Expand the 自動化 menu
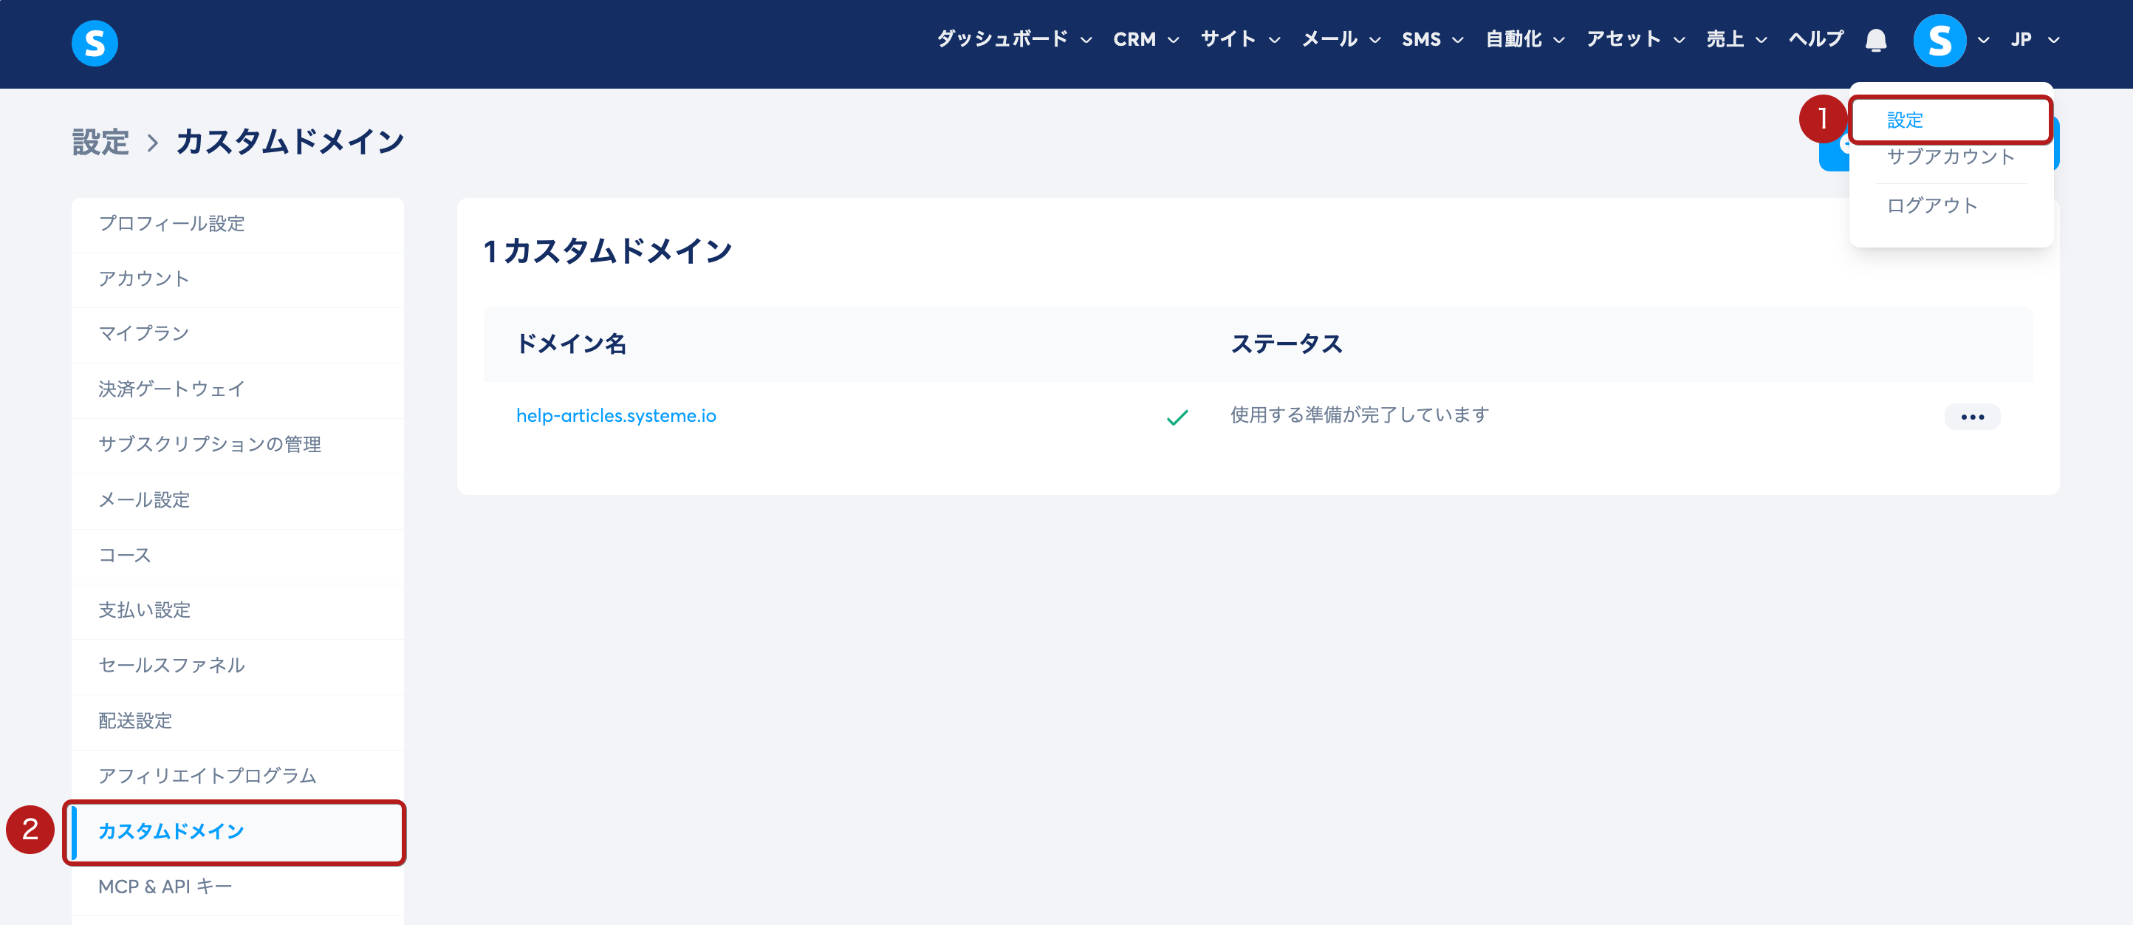The width and height of the screenshot is (2133, 925). tap(1524, 39)
